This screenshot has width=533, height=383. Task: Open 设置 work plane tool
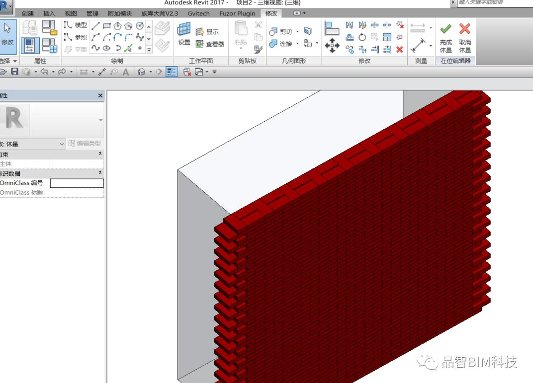(184, 34)
